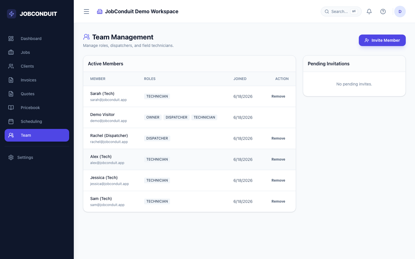Navigate to Invoices

[x=37, y=80]
